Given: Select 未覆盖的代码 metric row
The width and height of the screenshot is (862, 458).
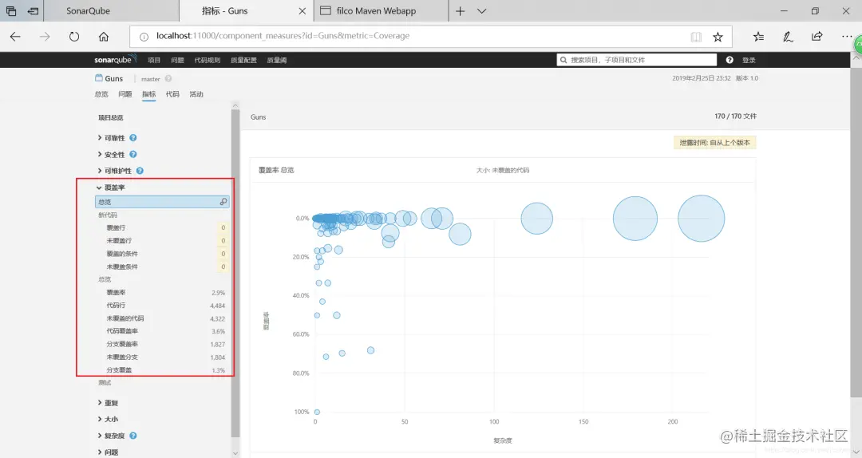Looking at the screenshot, I should [x=162, y=318].
